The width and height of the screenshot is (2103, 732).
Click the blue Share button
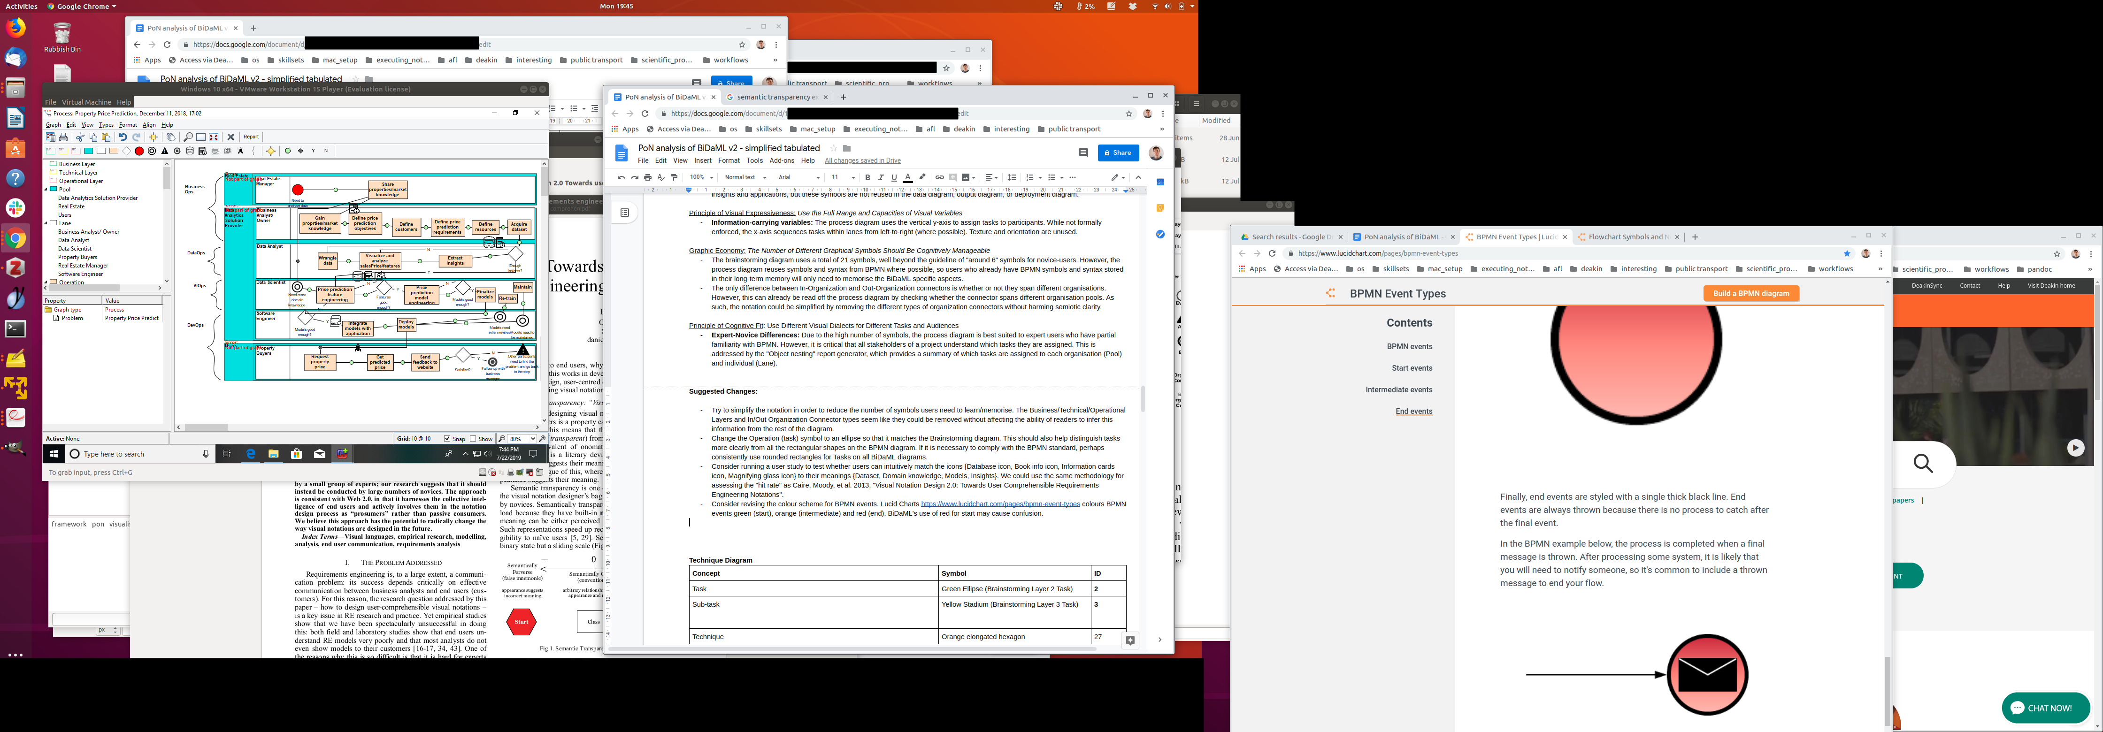pos(1118,152)
